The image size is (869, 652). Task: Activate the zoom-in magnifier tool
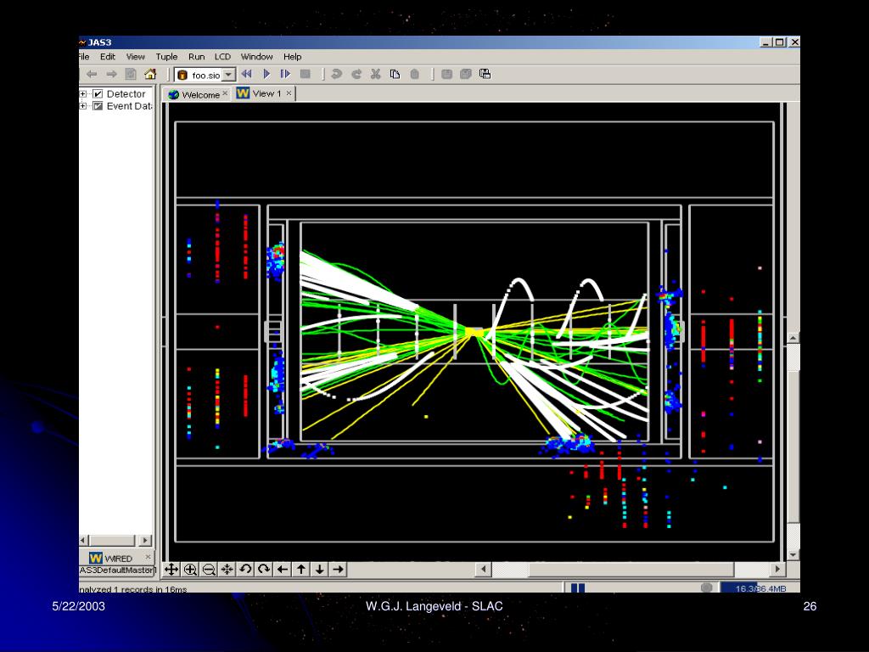(190, 570)
